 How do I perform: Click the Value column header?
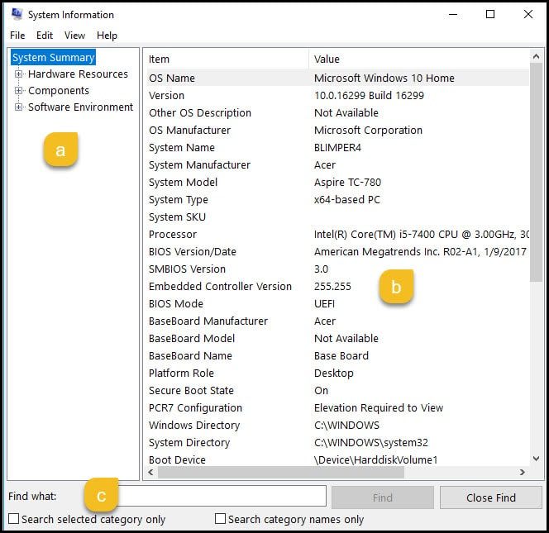(419, 59)
